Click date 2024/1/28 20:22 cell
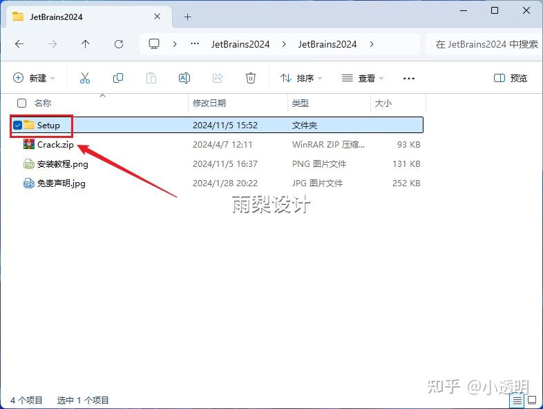This screenshot has width=543, height=409. tap(225, 183)
